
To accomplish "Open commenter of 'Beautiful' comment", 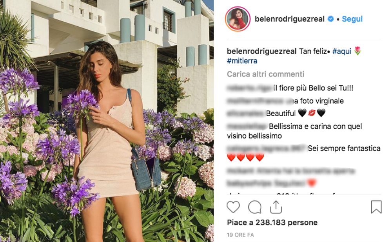I will point(245,114).
